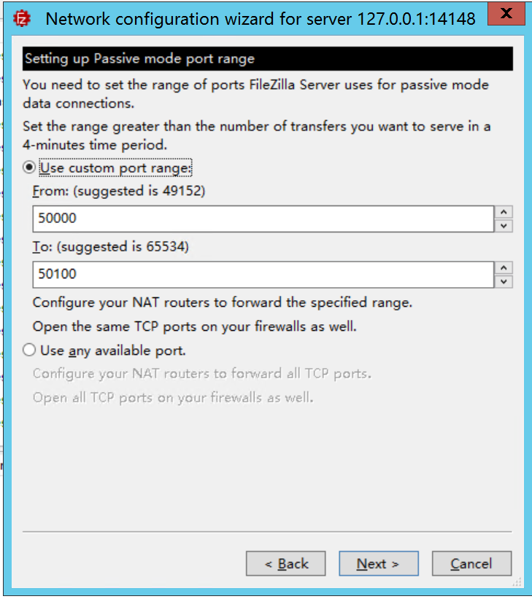The image size is (532, 599).
Task: Click the FileZilla Server icon in the title bar
Action: pos(22,18)
